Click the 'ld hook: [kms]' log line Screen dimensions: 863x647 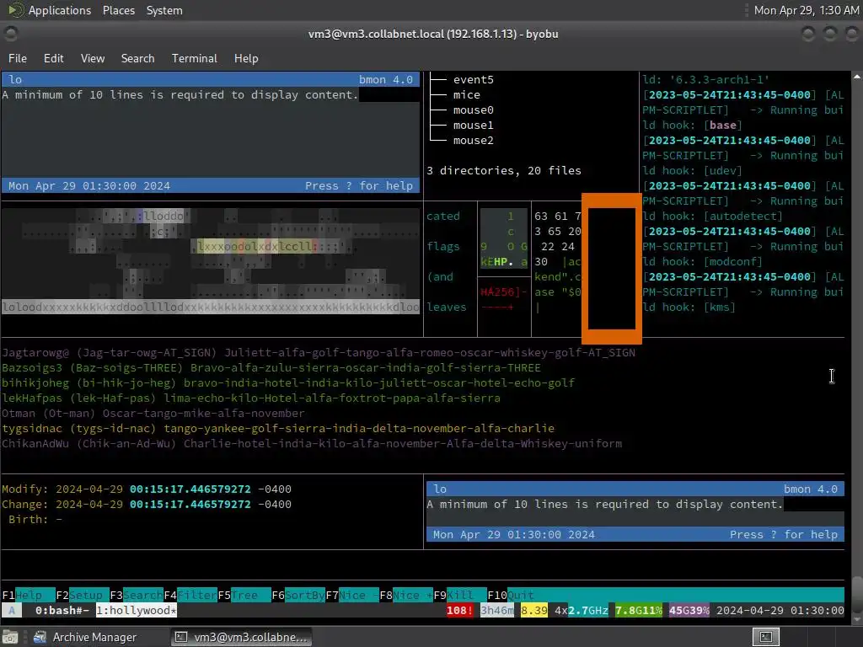689,307
